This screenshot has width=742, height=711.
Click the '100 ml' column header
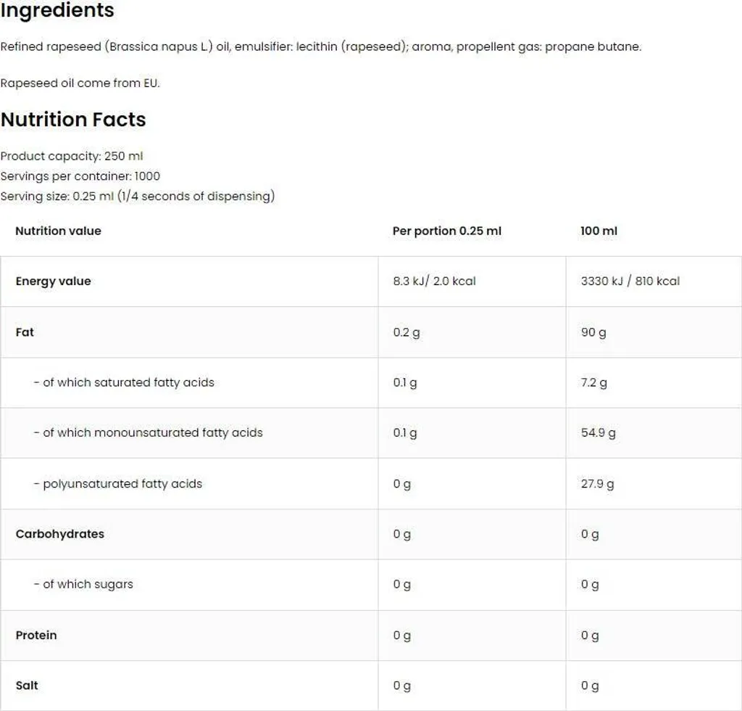pyautogui.click(x=599, y=231)
